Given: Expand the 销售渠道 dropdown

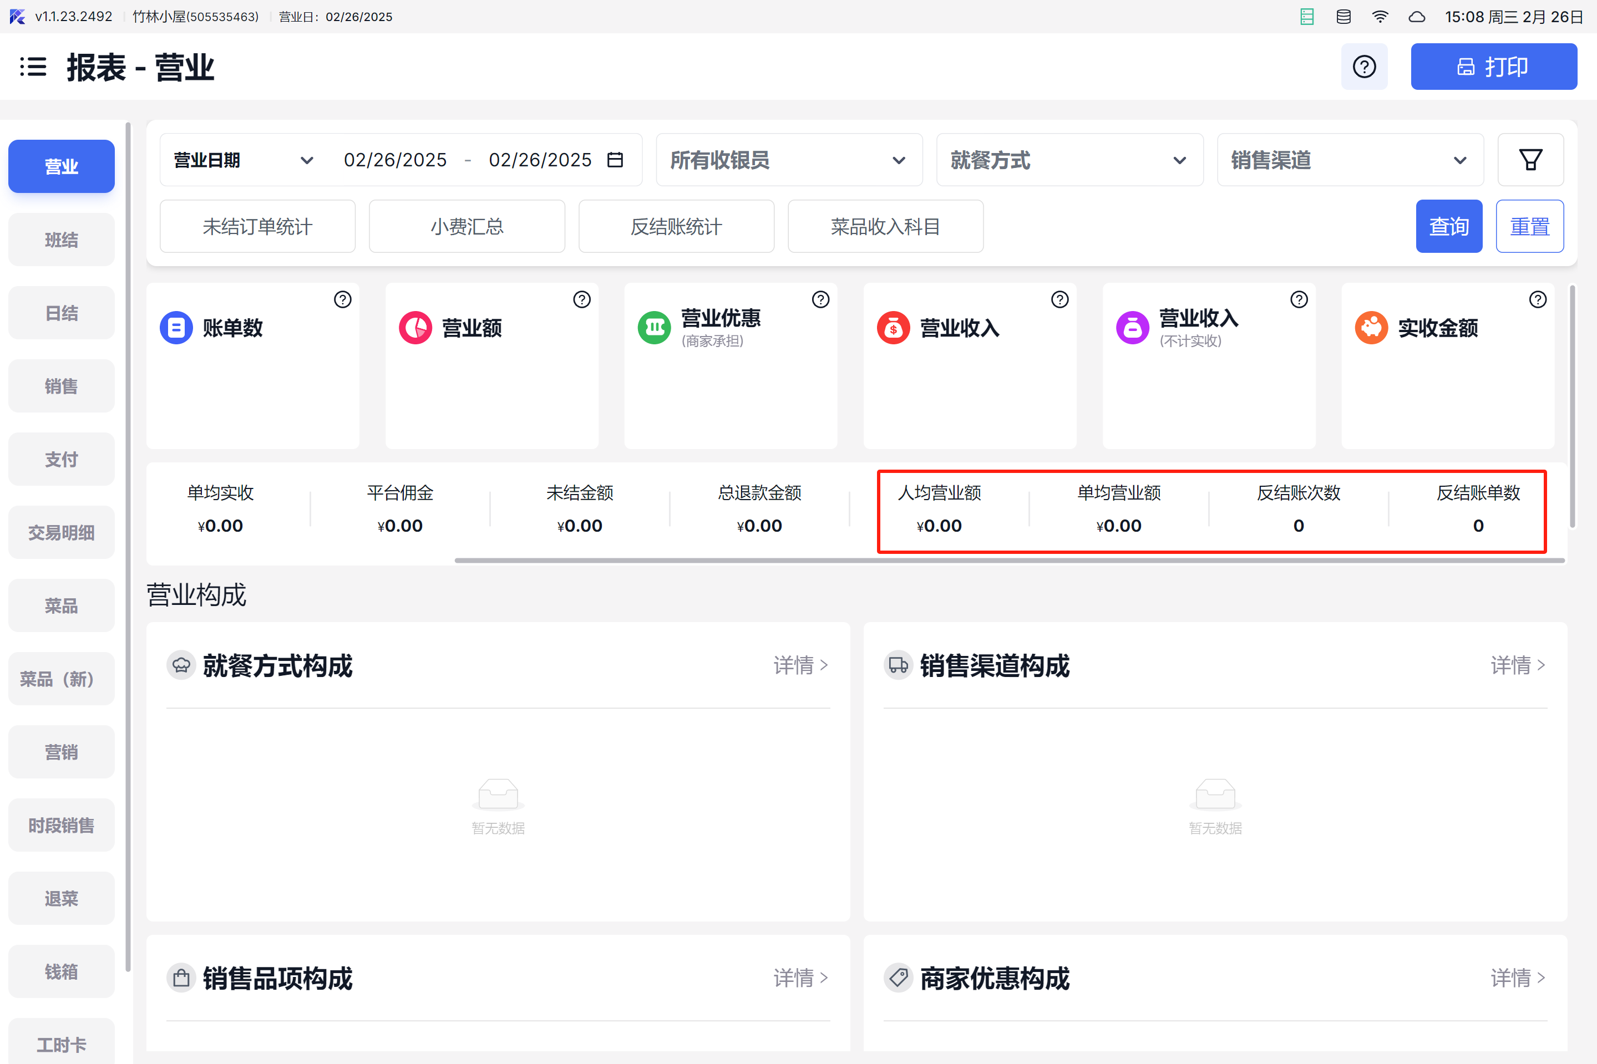Looking at the screenshot, I should point(1350,160).
